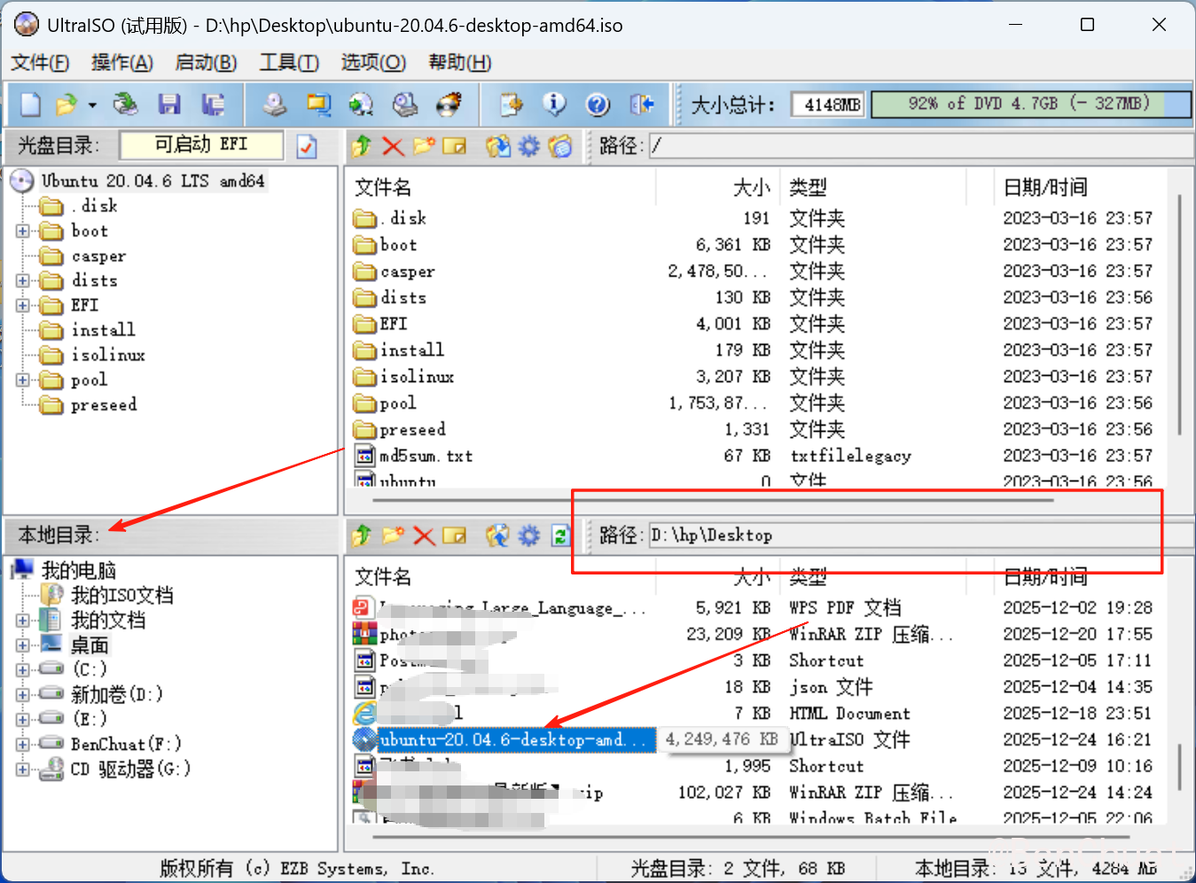The width and height of the screenshot is (1196, 883).
Task: Click red X delete icon in disc pane
Action: coord(393,146)
